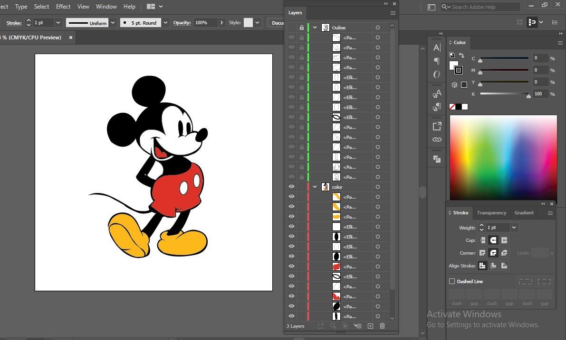This screenshot has width=566, height=340.
Task: Adjust the K black slider
Action: pyautogui.click(x=528, y=95)
